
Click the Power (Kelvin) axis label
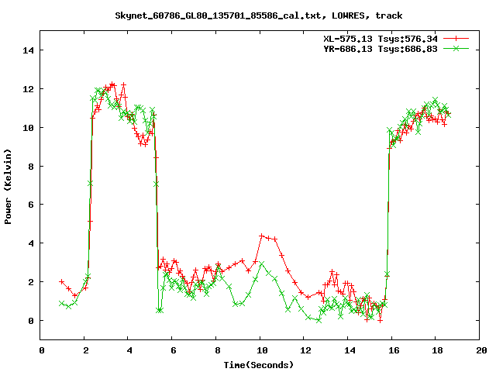(x=8, y=187)
